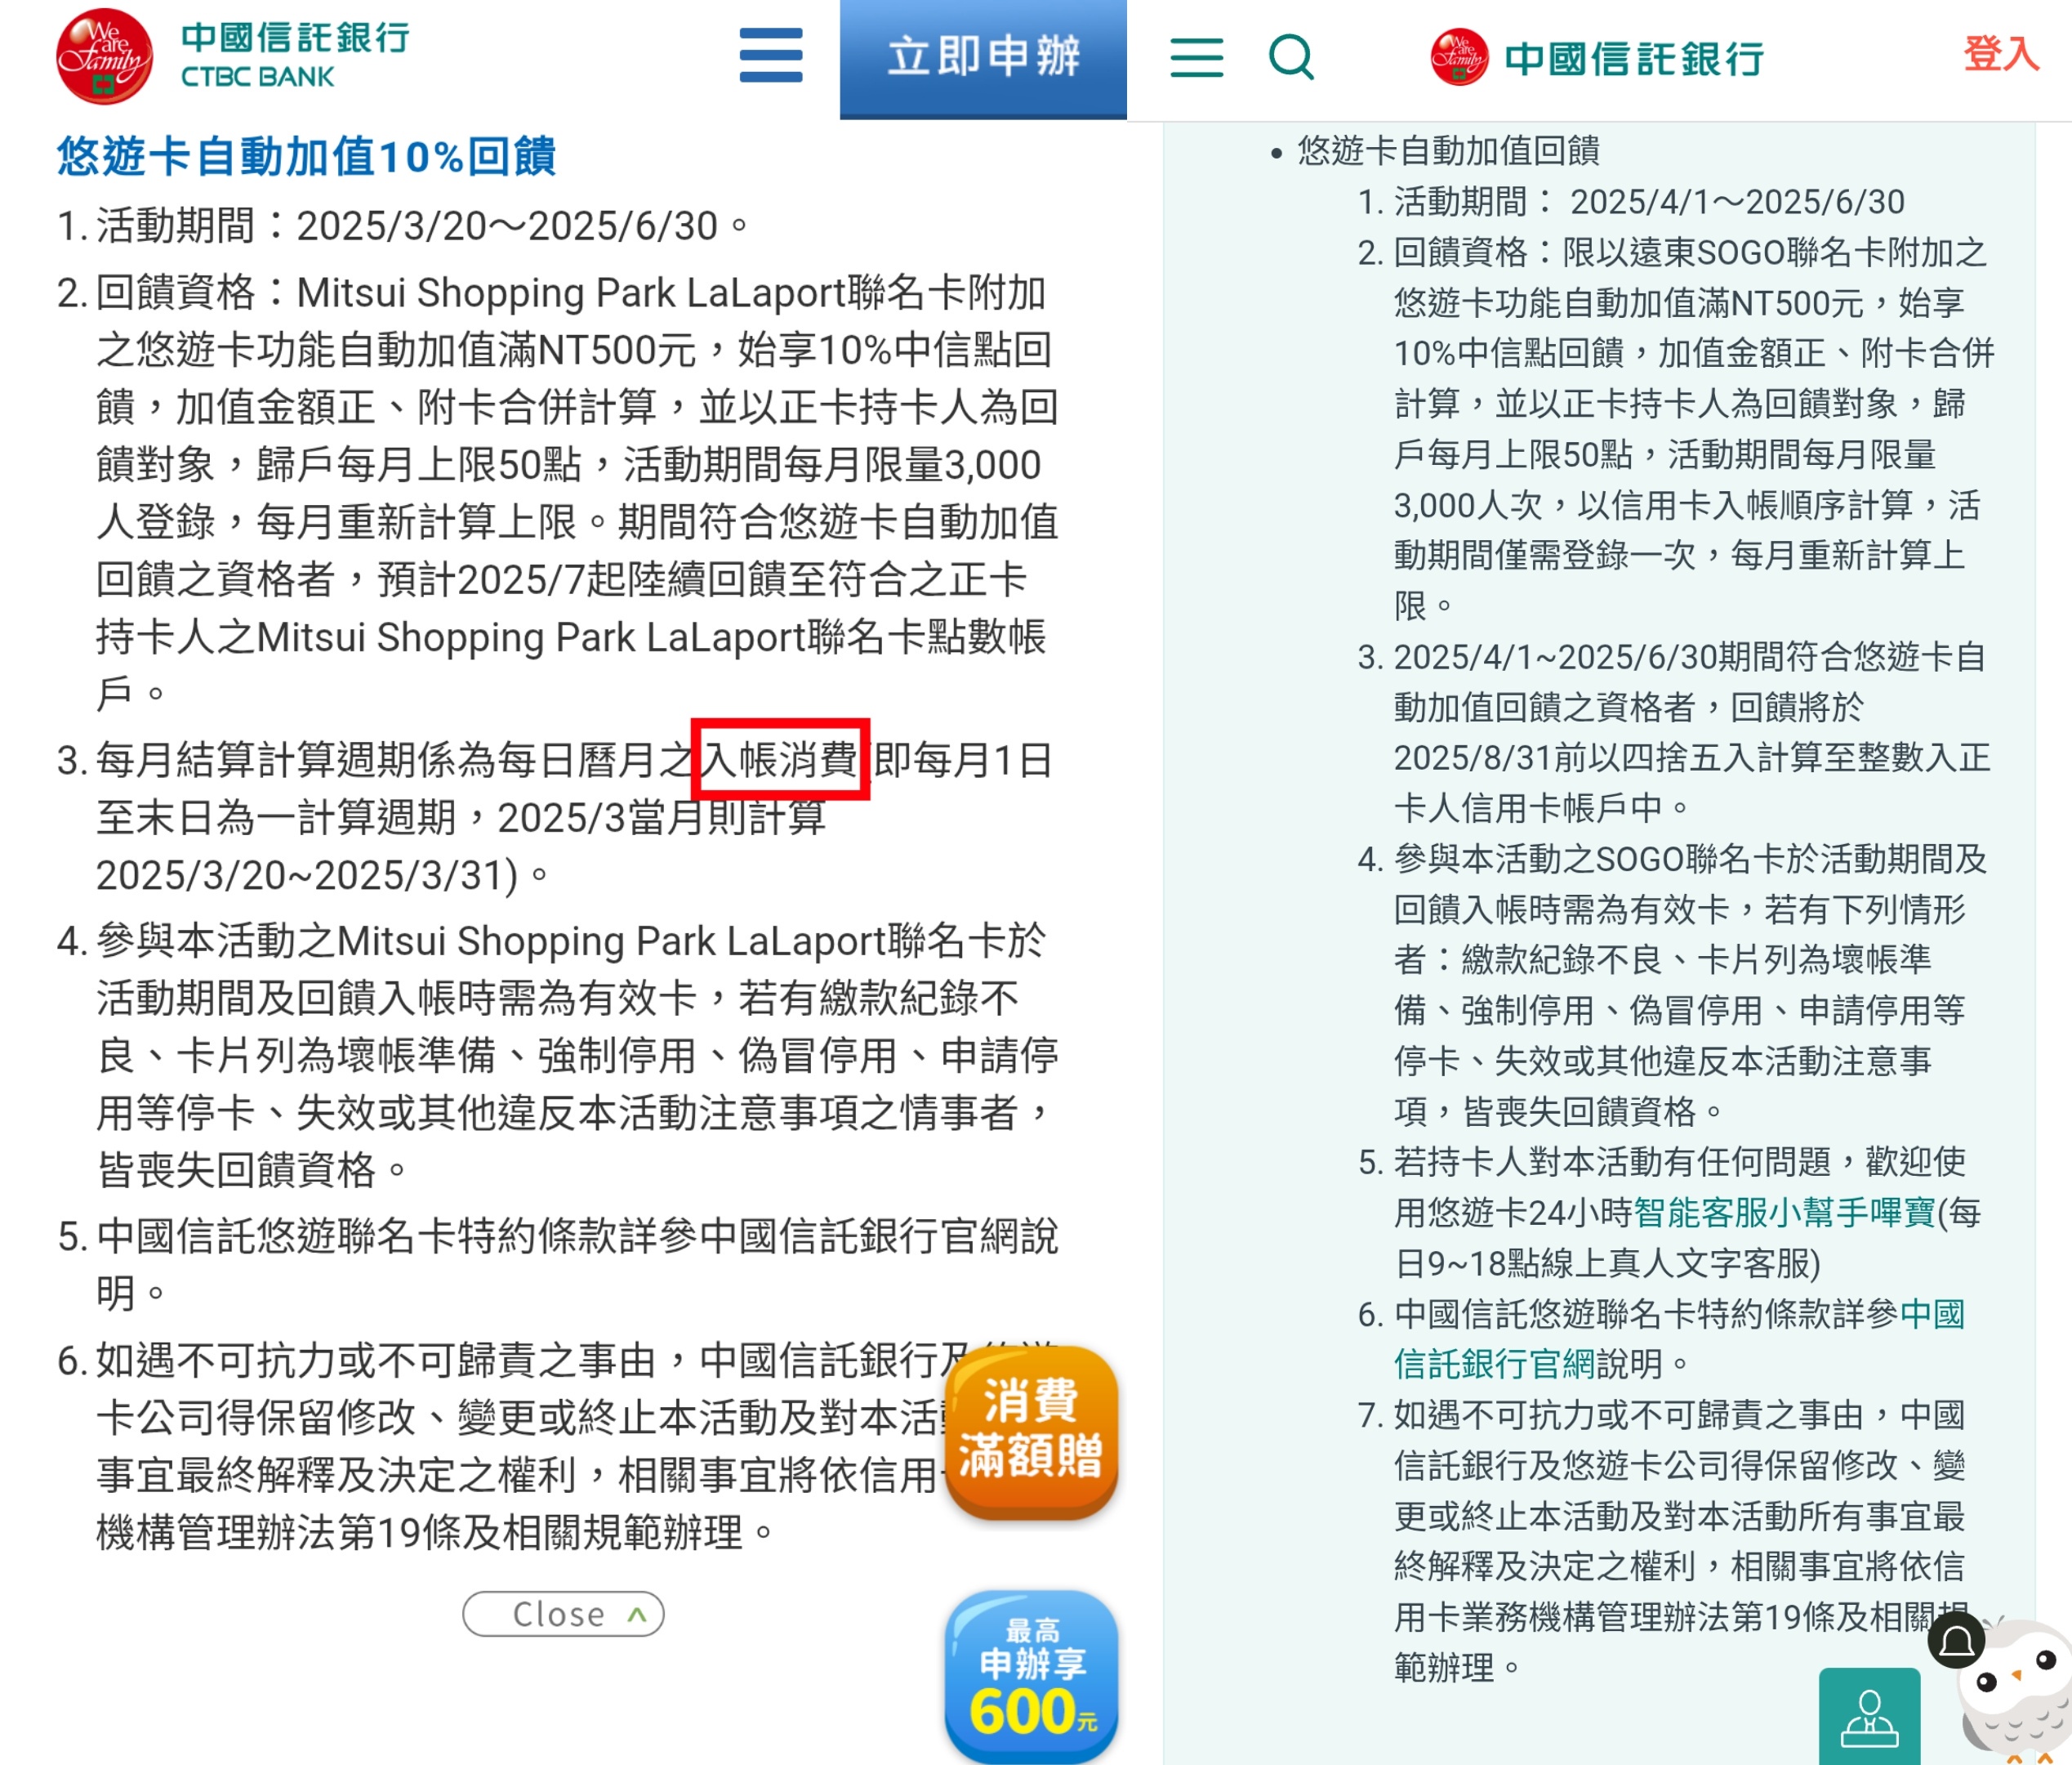Open the blue hamburger menu
This screenshot has height=1765, width=2072.
tap(770, 55)
